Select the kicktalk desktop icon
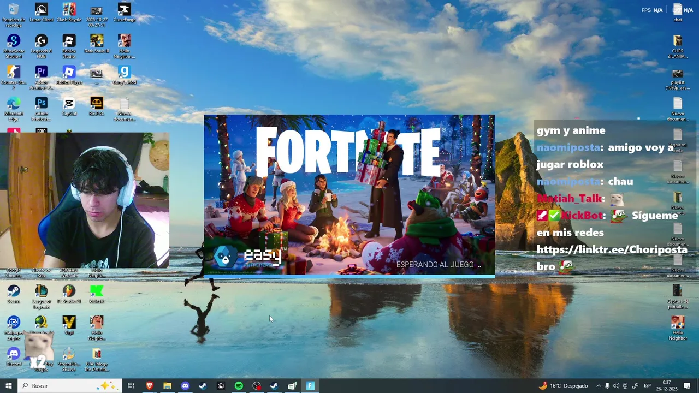The width and height of the screenshot is (699, 393). pos(97,294)
